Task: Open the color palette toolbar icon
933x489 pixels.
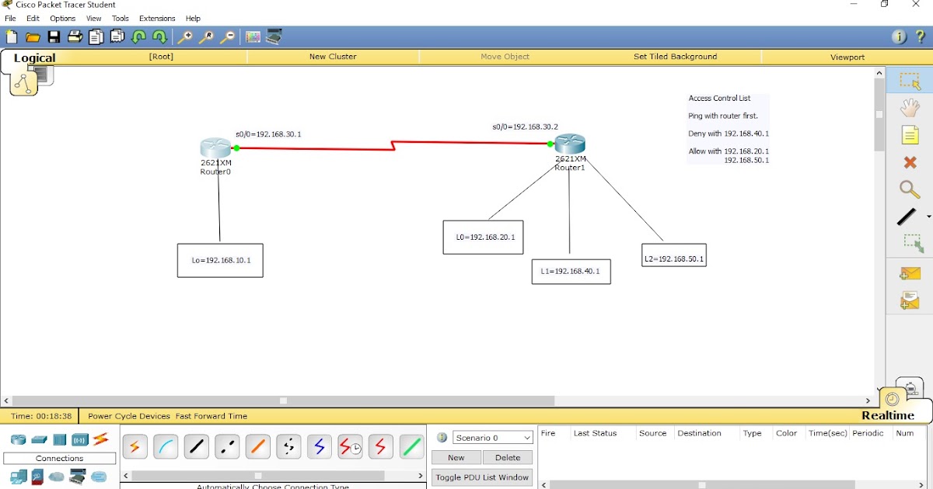Action: 253,36
